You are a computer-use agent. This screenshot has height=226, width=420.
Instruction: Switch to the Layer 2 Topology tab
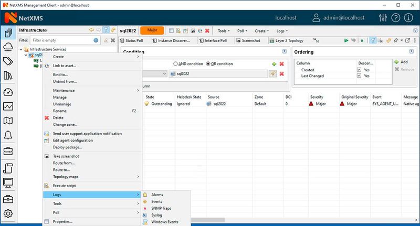point(286,40)
